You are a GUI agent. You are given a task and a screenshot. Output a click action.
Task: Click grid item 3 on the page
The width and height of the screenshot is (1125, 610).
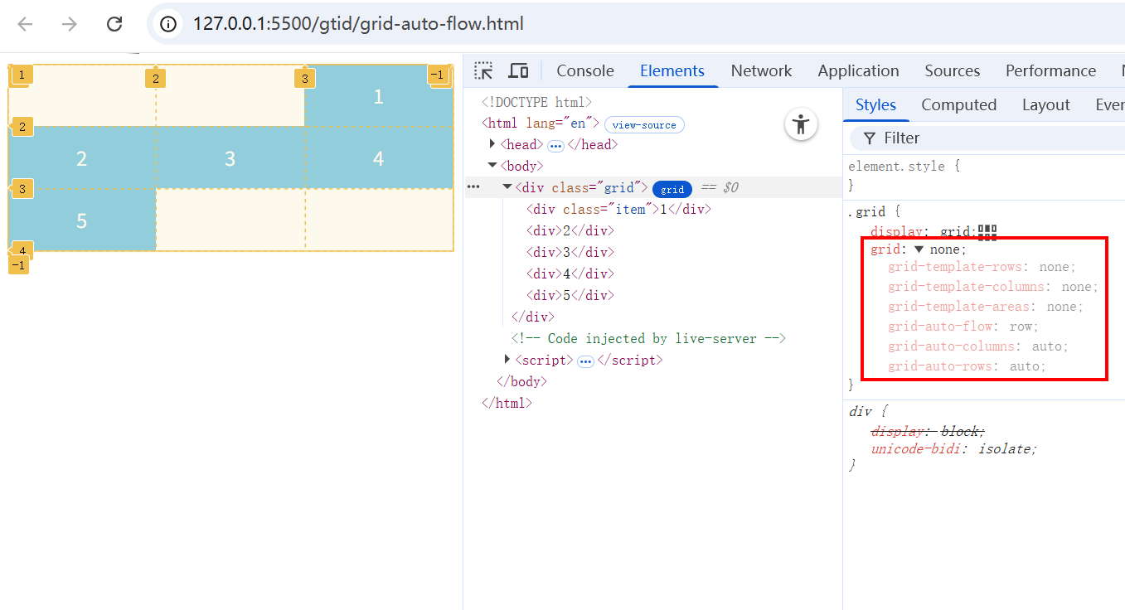230,158
